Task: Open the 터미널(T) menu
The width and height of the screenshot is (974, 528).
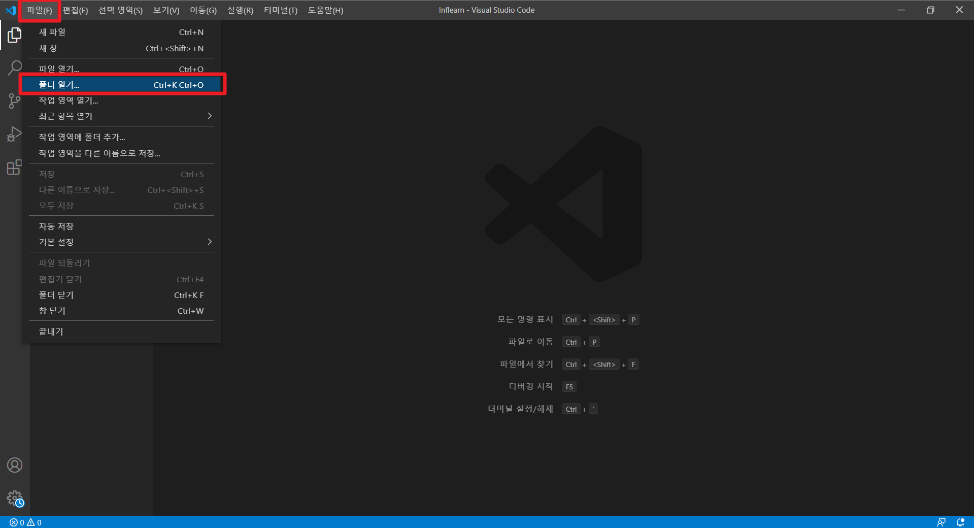Action: [x=280, y=10]
